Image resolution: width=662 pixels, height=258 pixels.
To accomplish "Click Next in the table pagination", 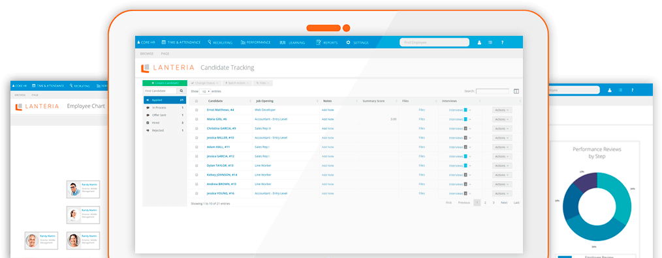I will pyautogui.click(x=504, y=203).
